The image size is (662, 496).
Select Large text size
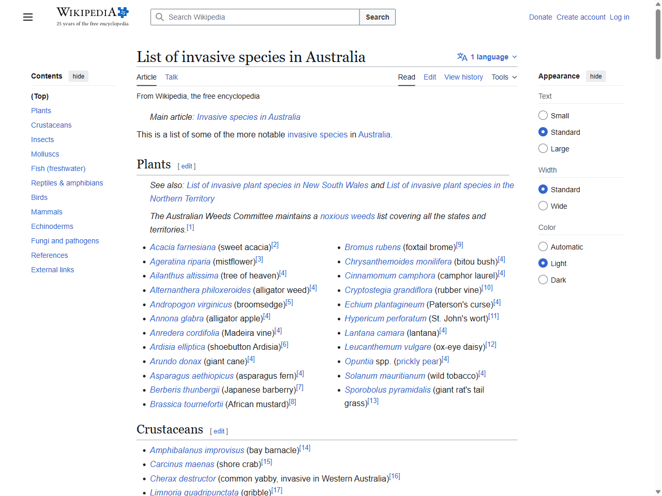point(543,148)
